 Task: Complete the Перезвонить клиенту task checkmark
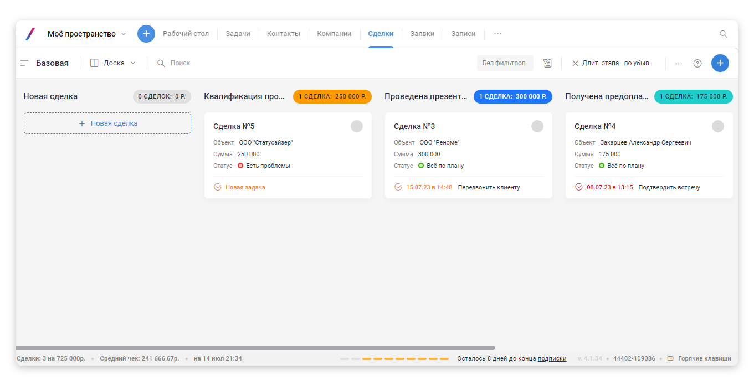point(398,187)
